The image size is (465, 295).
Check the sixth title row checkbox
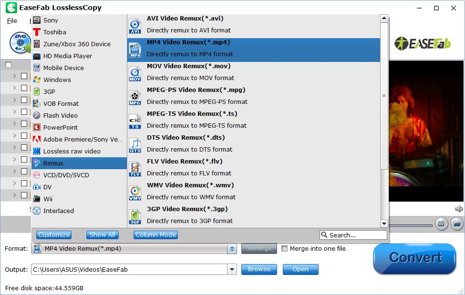point(24,135)
